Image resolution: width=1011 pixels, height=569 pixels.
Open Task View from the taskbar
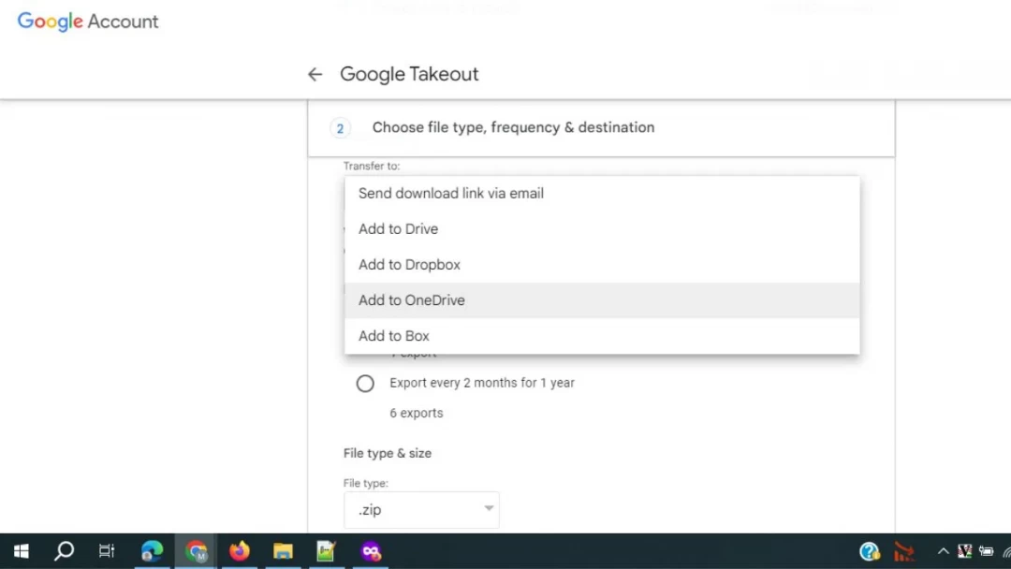107,551
